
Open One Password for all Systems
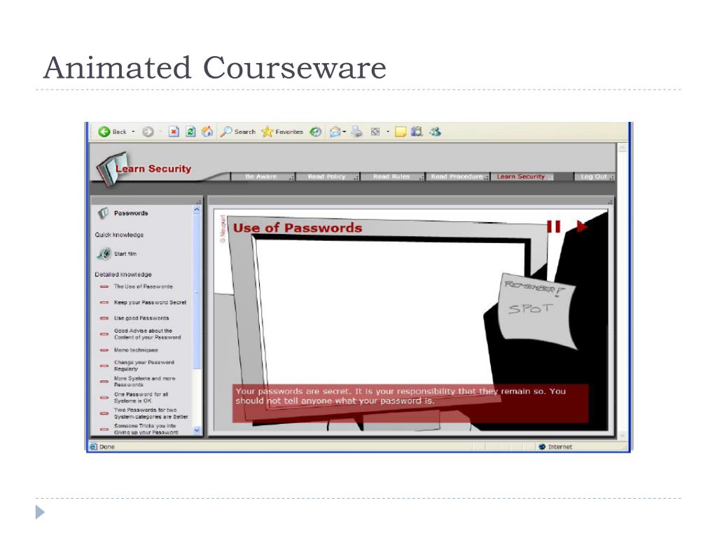pos(141,397)
